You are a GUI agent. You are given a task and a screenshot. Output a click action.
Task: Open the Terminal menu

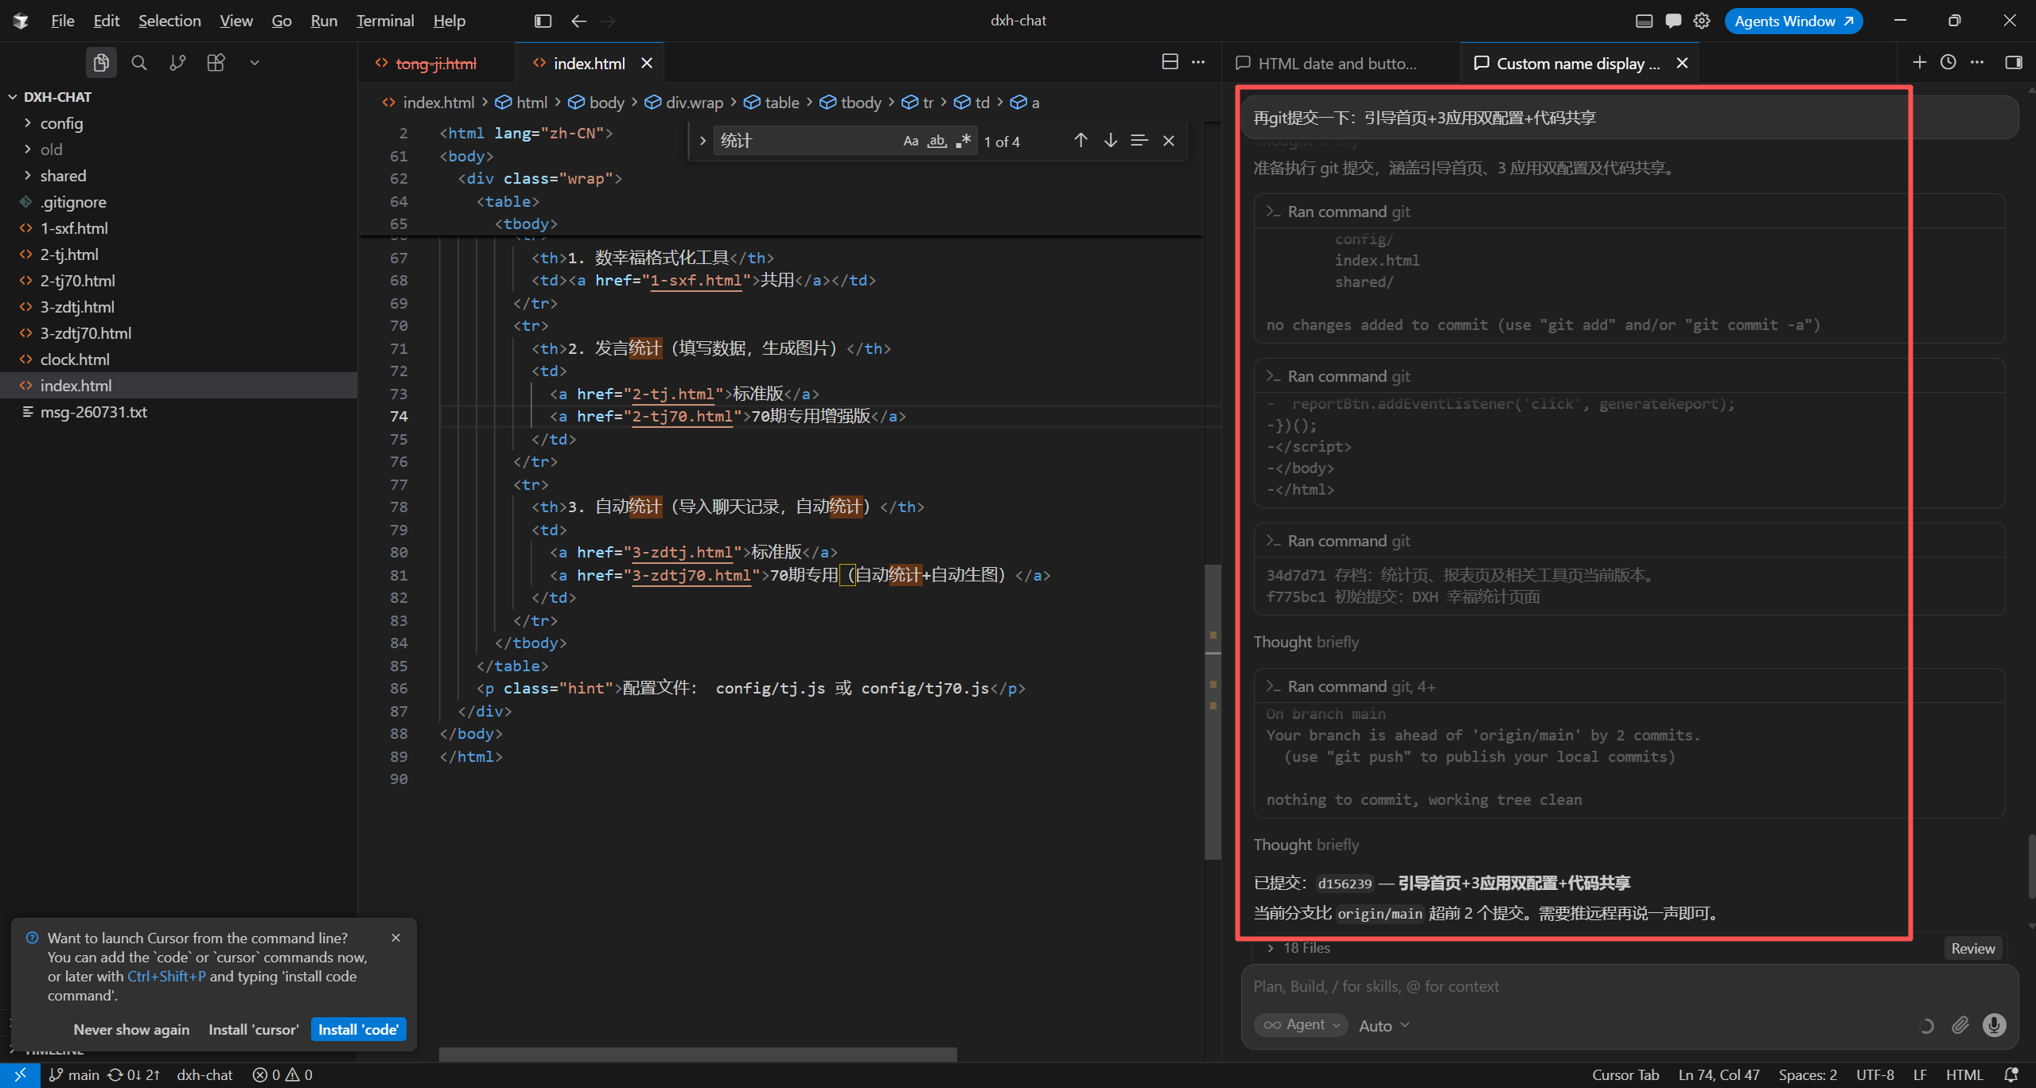(x=385, y=21)
